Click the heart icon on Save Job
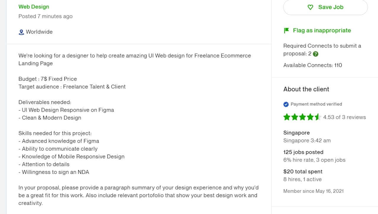378x214 pixels. (310, 7)
